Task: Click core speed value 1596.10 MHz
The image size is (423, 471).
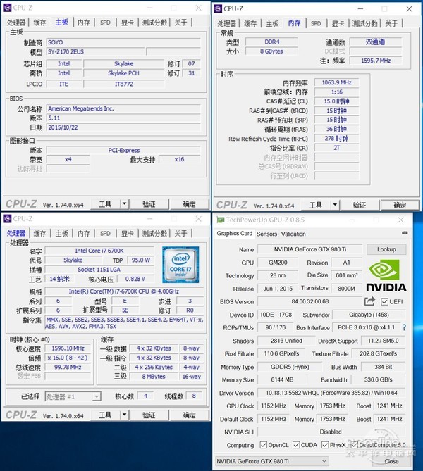Action: [x=68, y=348]
